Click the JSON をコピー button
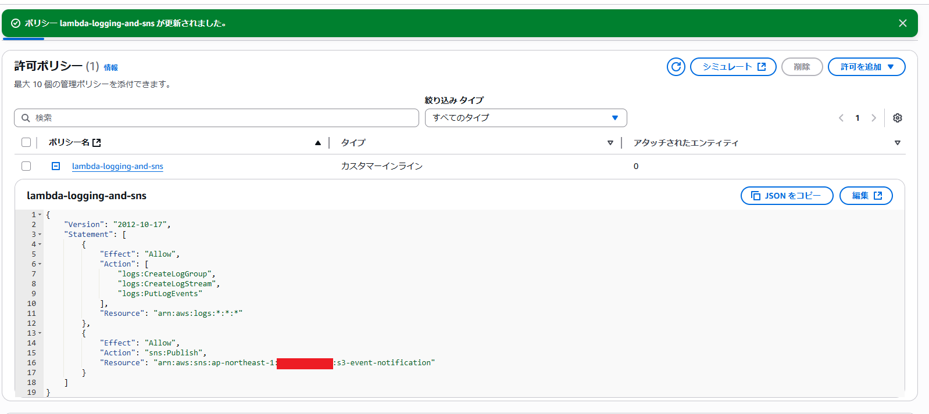Screen dimensions: 929x414 click(787, 196)
